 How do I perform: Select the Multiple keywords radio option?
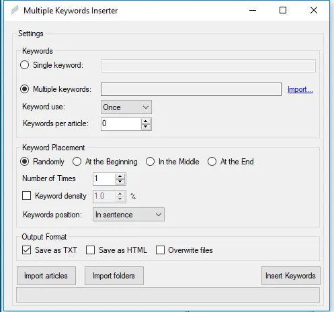pos(24,89)
